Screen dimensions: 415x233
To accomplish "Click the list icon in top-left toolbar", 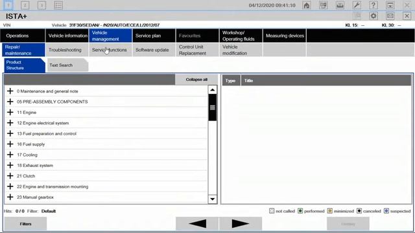I will 58,5.
